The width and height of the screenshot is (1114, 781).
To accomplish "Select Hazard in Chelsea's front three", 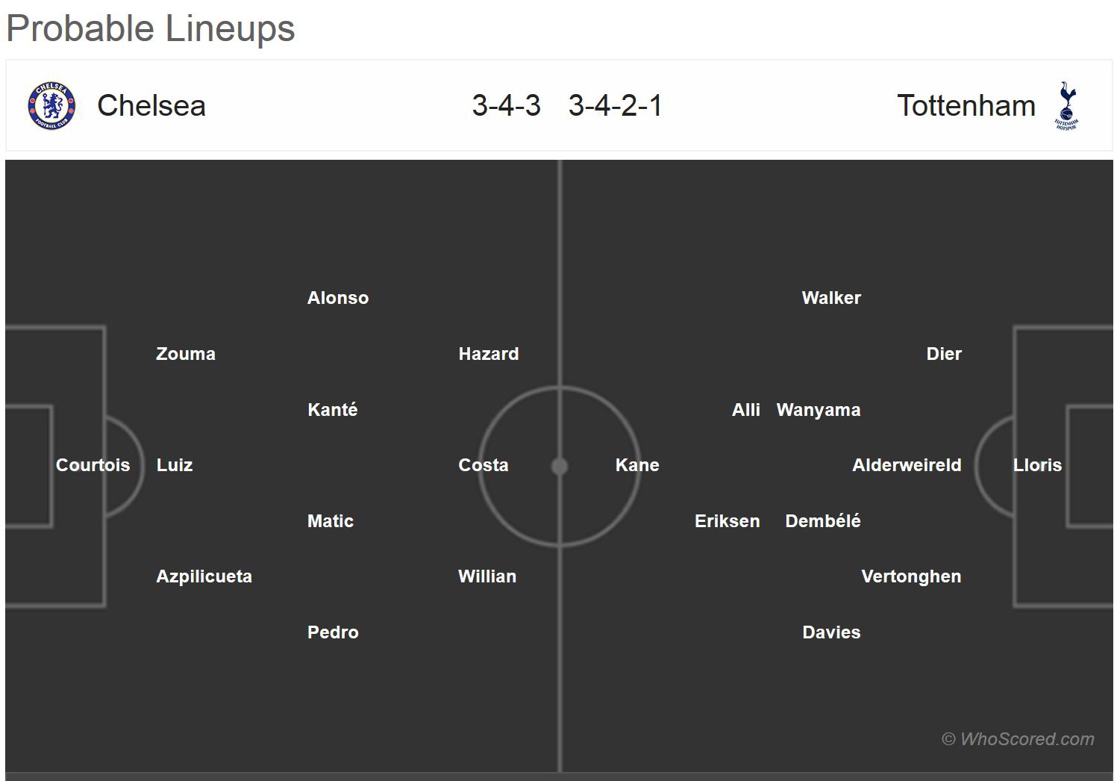I will [x=489, y=354].
